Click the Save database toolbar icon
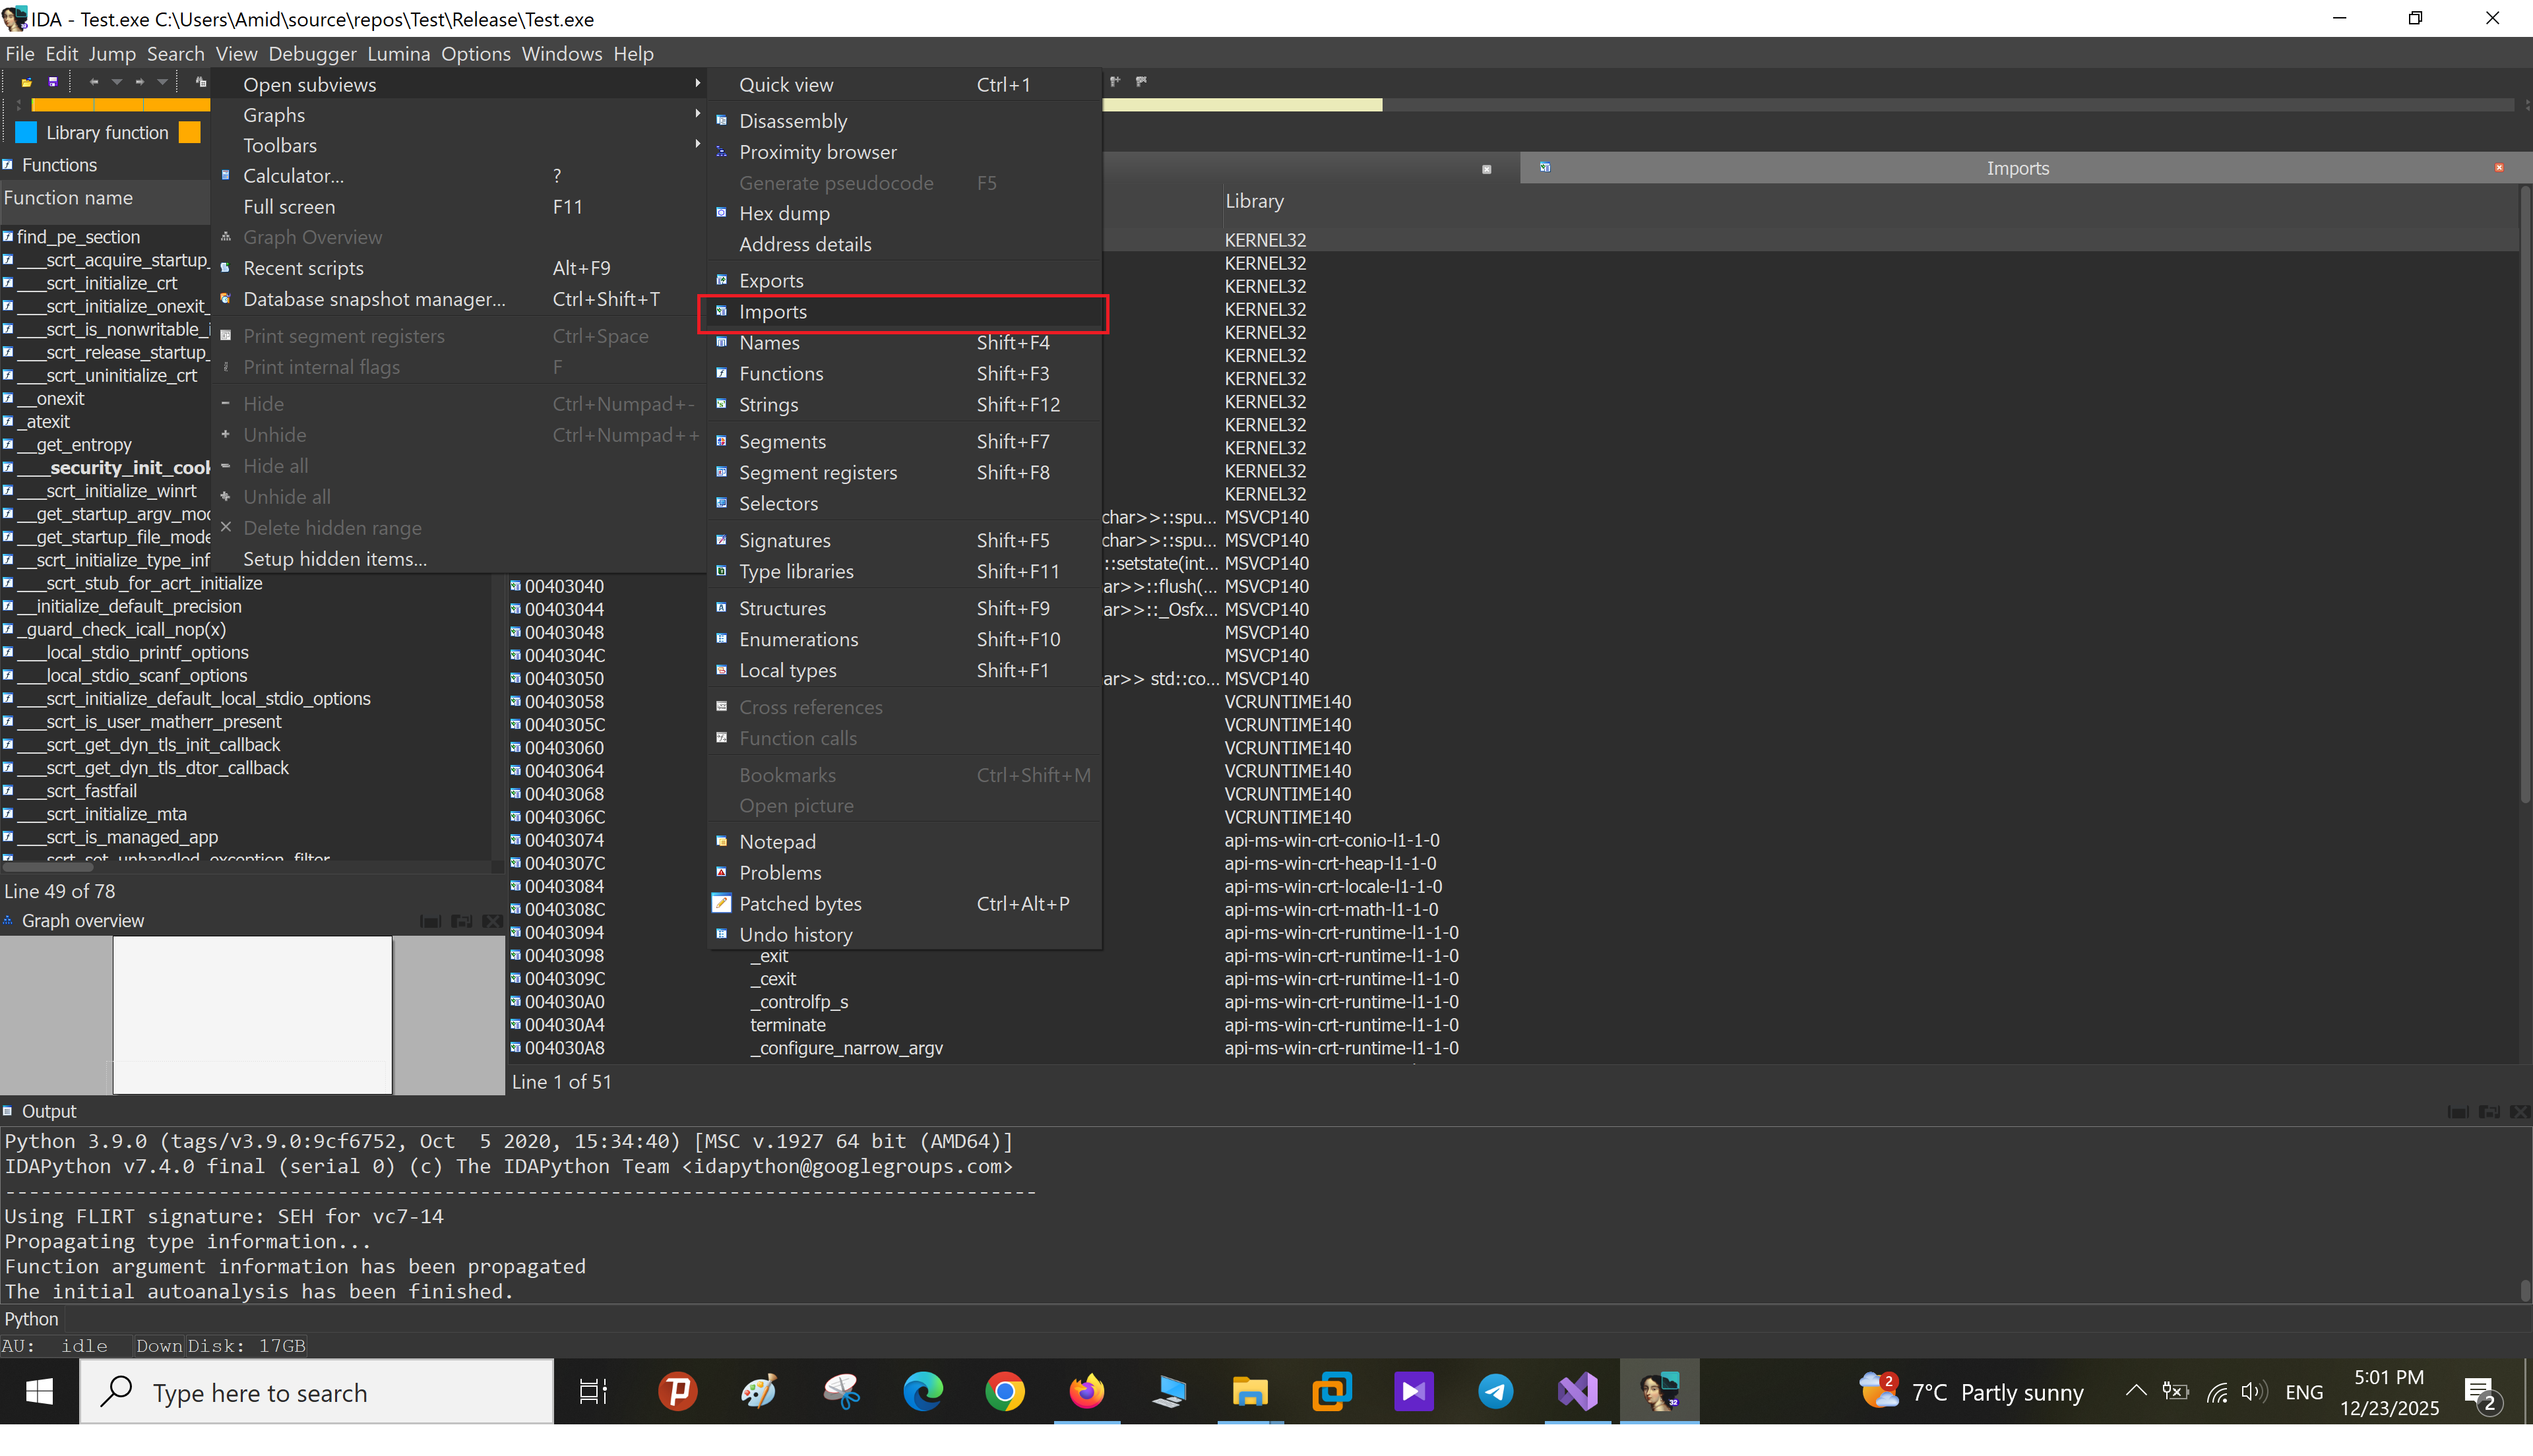The width and height of the screenshot is (2533, 1456). pos(53,82)
